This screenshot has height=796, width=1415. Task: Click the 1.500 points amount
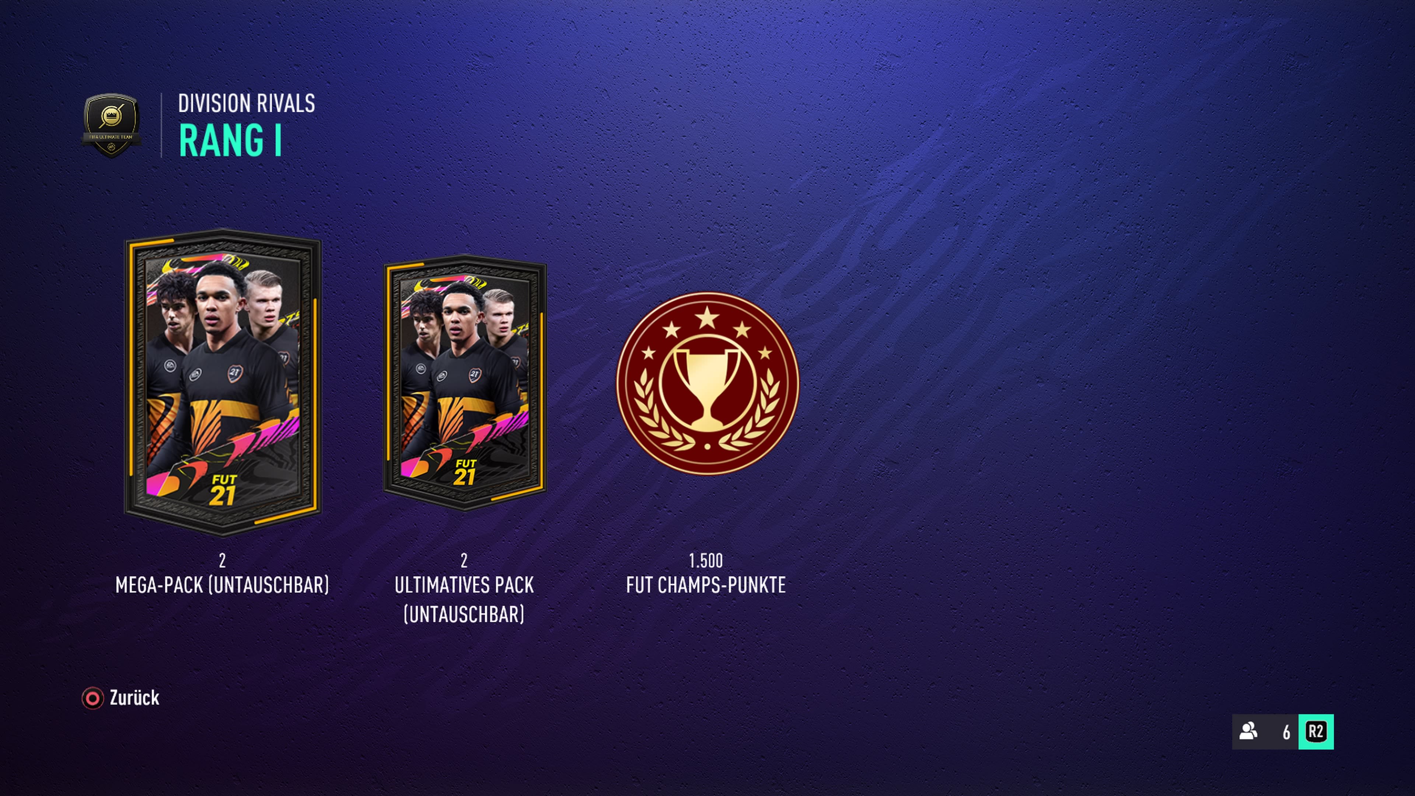(706, 560)
